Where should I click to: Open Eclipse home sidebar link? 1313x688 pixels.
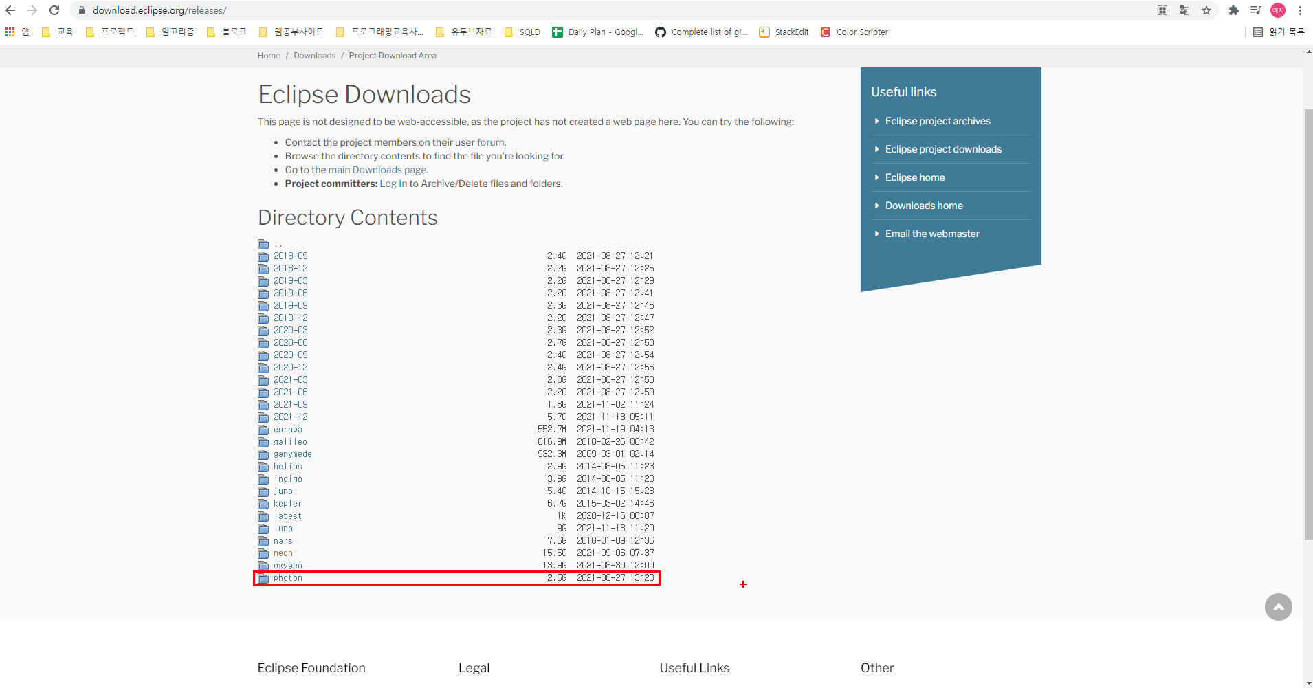pyautogui.click(x=915, y=177)
